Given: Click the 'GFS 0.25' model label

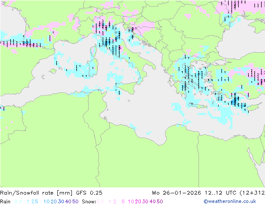Looking at the screenshot, I should (x=89, y=193).
